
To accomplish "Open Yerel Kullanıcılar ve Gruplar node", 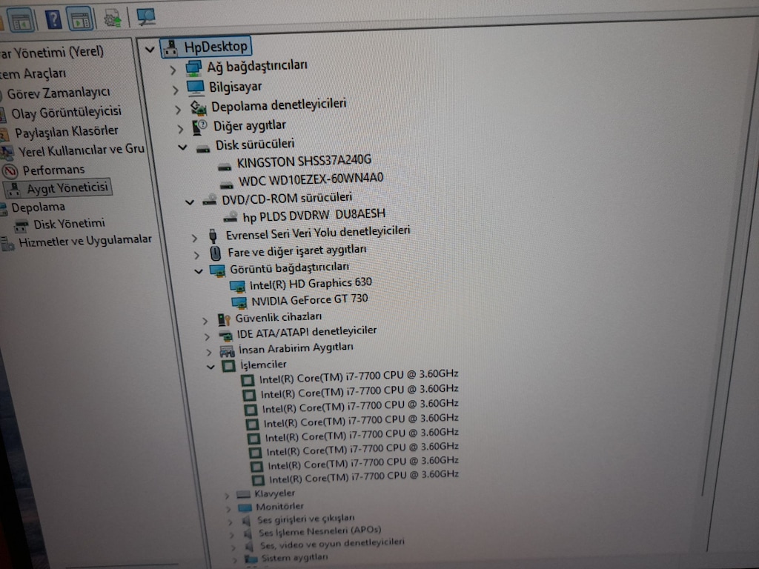I will [82, 150].
